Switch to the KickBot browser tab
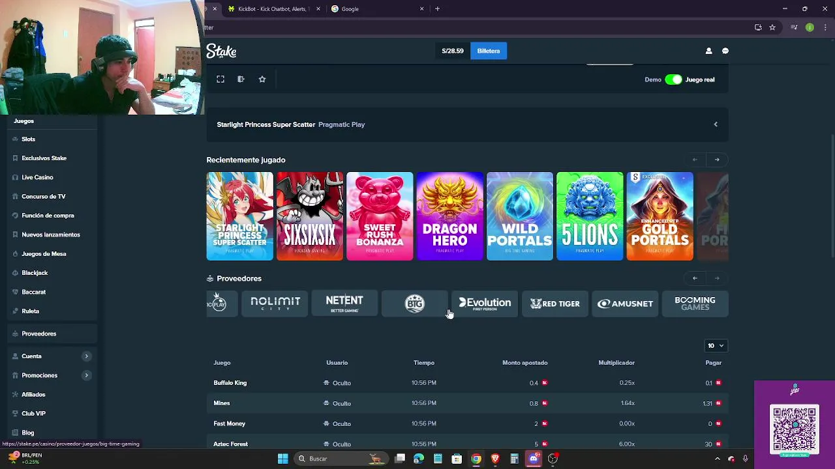This screenshot has width=835, height=469. click(273, 9)
